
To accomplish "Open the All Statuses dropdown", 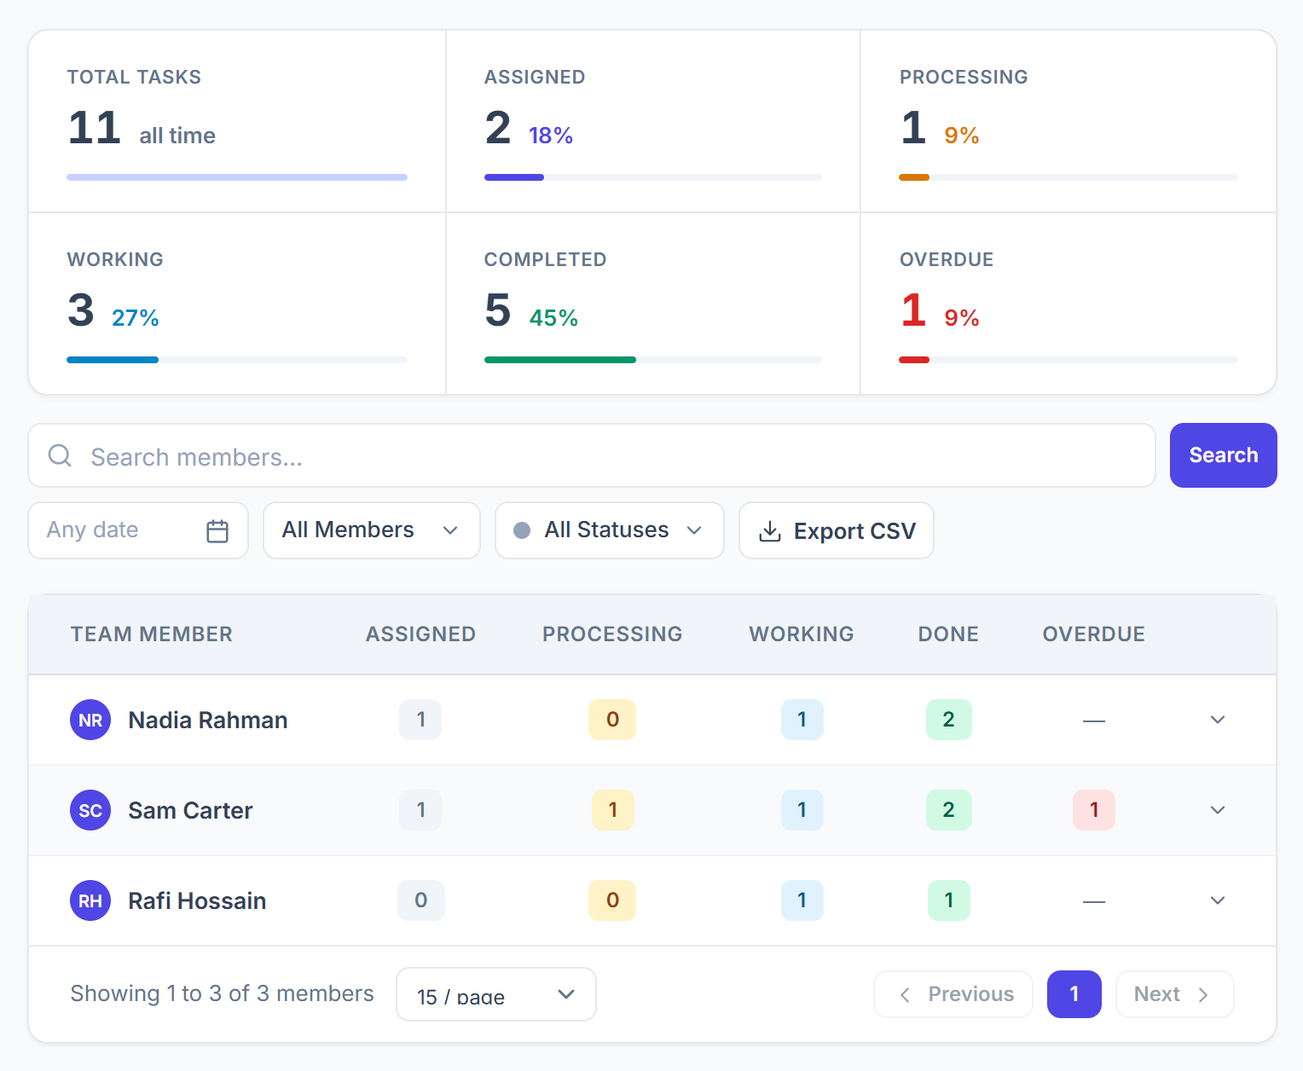I will click(x=610, y=530).
